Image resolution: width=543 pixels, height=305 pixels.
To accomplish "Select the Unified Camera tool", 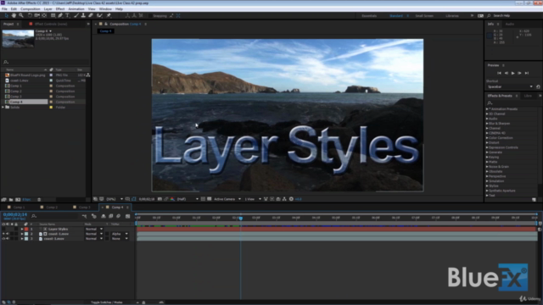I will [36, 15].
